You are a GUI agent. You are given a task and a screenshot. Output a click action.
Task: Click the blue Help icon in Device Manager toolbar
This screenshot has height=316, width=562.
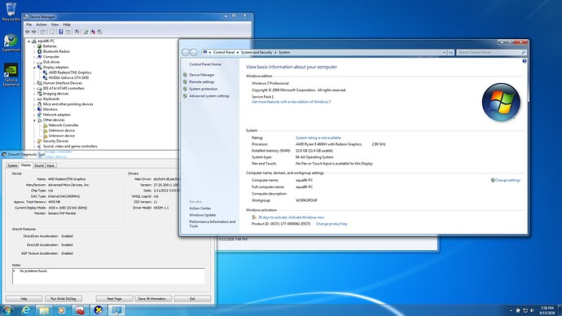(61, 32)
